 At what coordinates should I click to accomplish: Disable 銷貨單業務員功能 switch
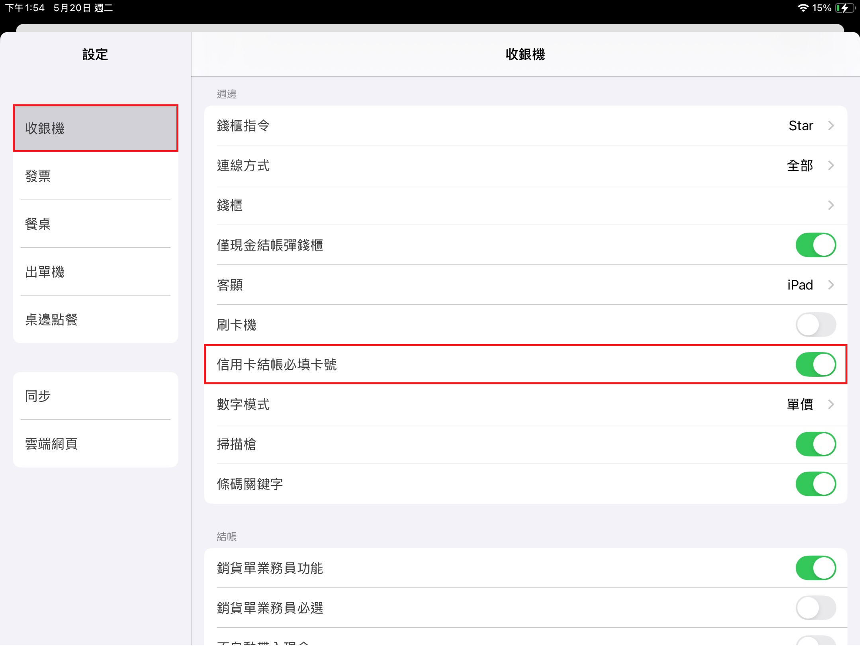[815, 568]
